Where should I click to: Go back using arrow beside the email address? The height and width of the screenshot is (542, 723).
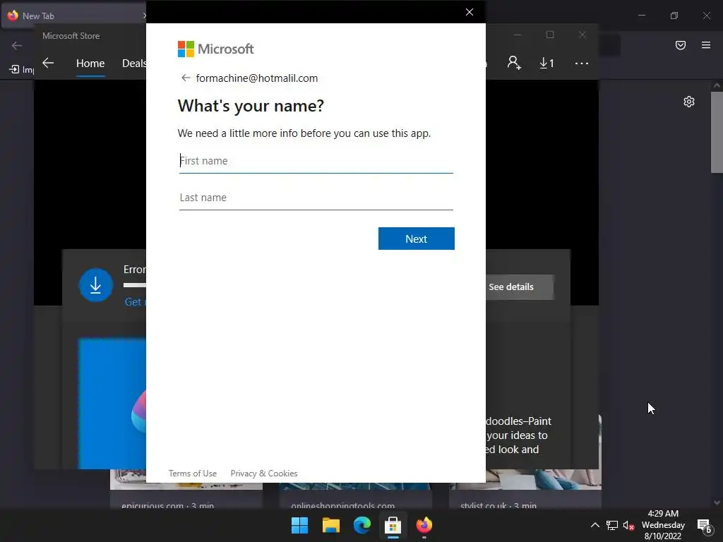[x=186, y=78]
